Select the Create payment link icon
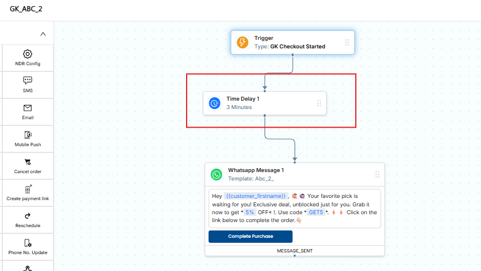The height and width of the screenshot is (271, 481). (x=28, y=189)
